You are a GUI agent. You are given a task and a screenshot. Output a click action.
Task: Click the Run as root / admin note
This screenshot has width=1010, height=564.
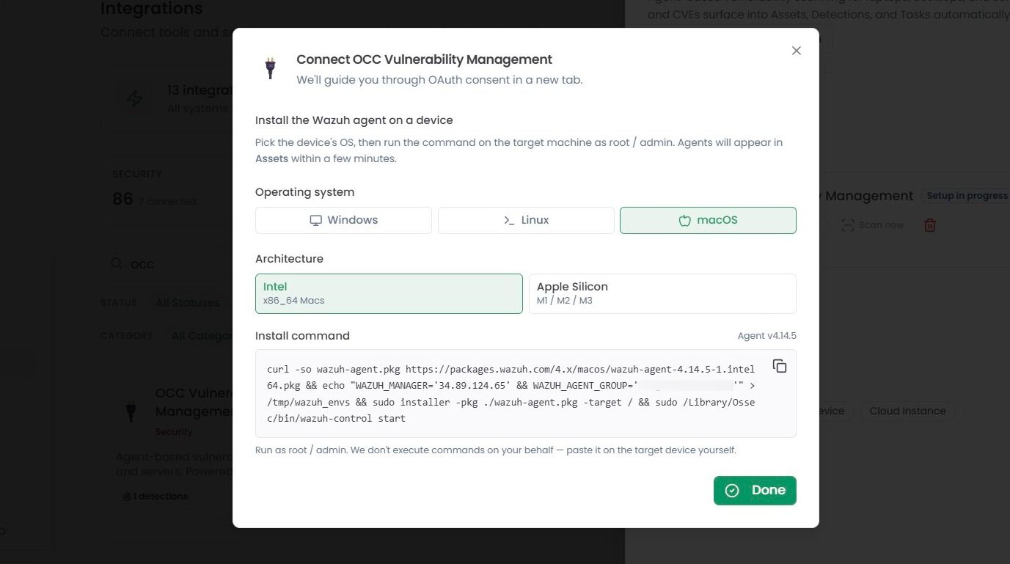pos(496,450)
